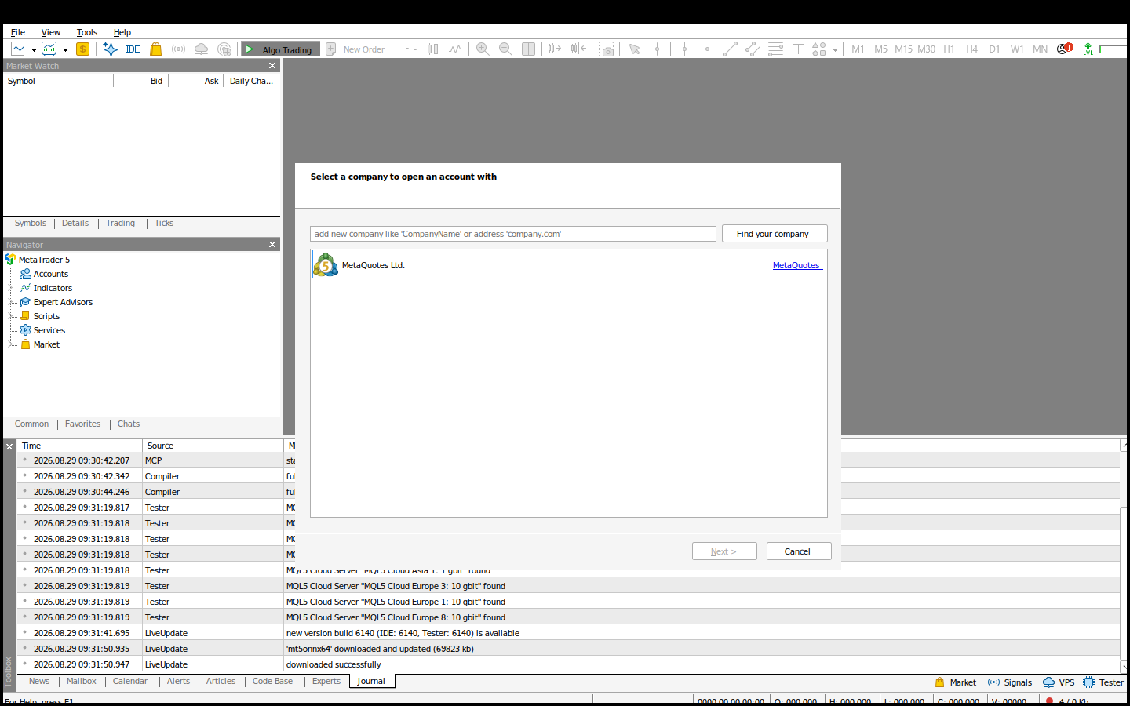Open the Tester button in the bottom bar
Viewport: 1130px width, 706px height.
tap(1103, 682)
